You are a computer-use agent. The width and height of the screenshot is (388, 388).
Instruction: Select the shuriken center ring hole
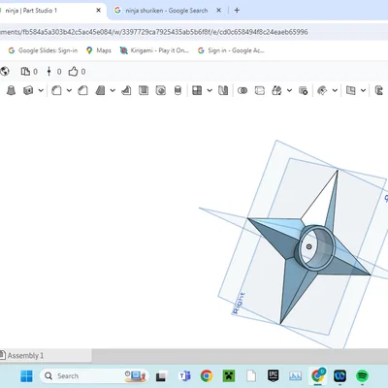pos(315,247)
